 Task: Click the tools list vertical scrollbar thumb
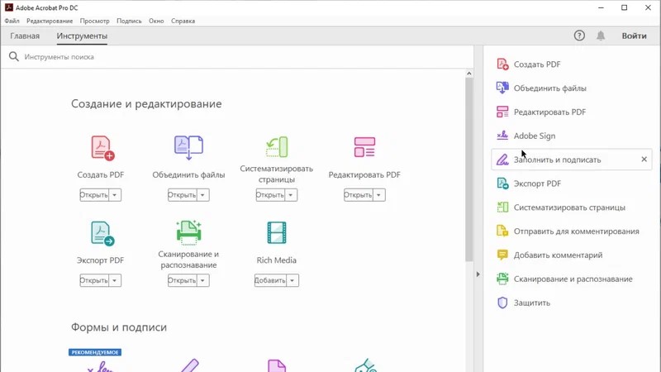coord(469,169)
